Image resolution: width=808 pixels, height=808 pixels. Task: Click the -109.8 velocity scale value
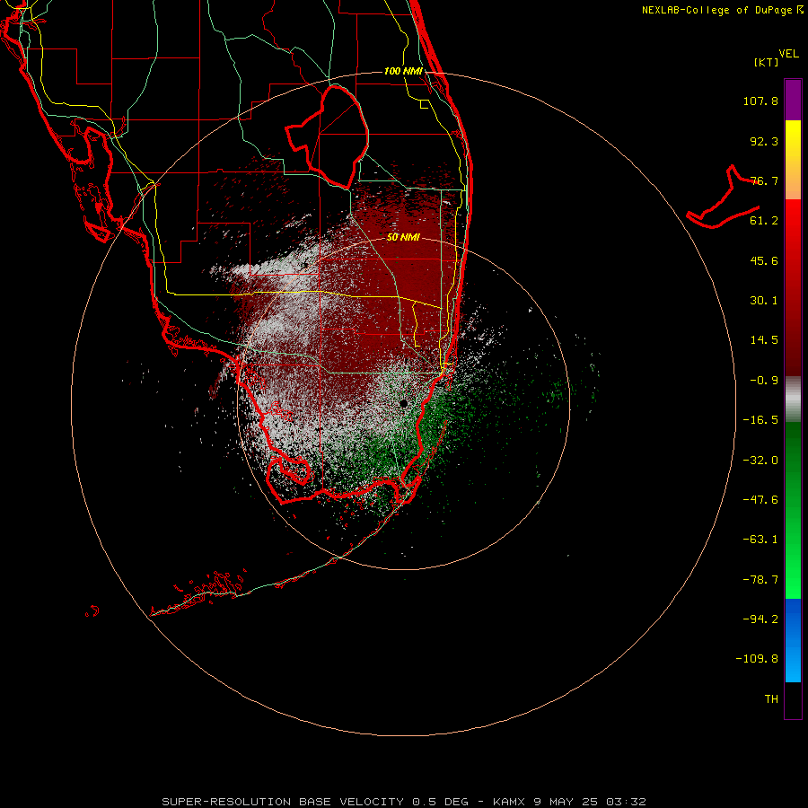757,659
